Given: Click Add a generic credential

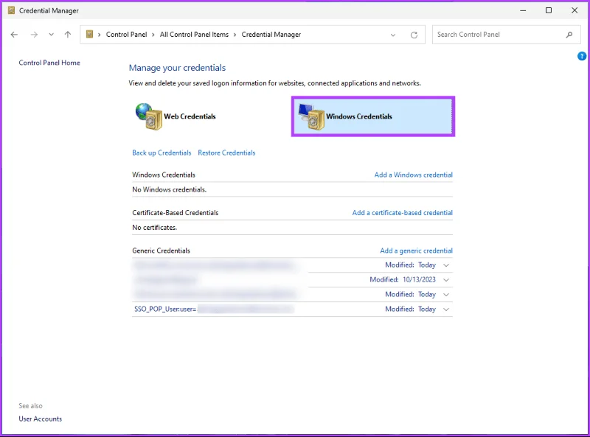Looking at the screenshot, I should coord(416,251).
